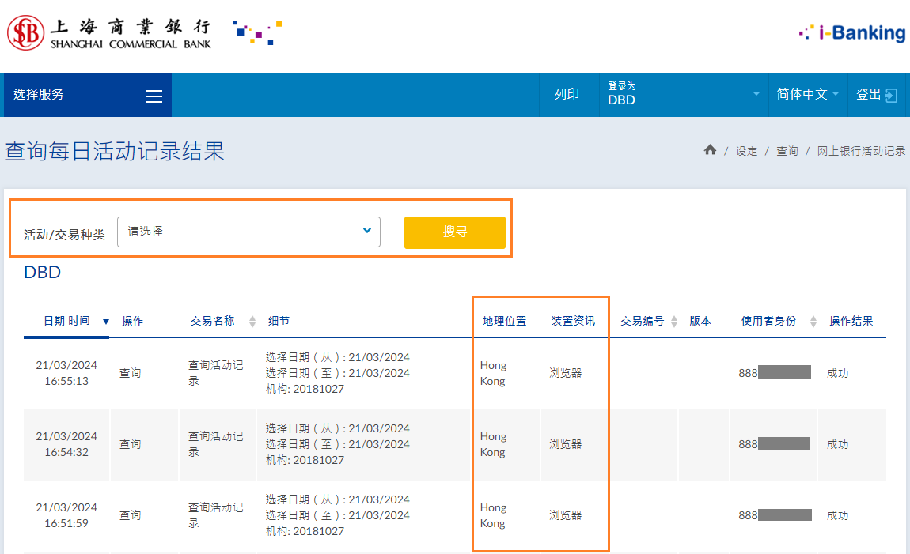Click the 登出 logout link
Viewport: 910px width, 554px height.
point(868,94)
